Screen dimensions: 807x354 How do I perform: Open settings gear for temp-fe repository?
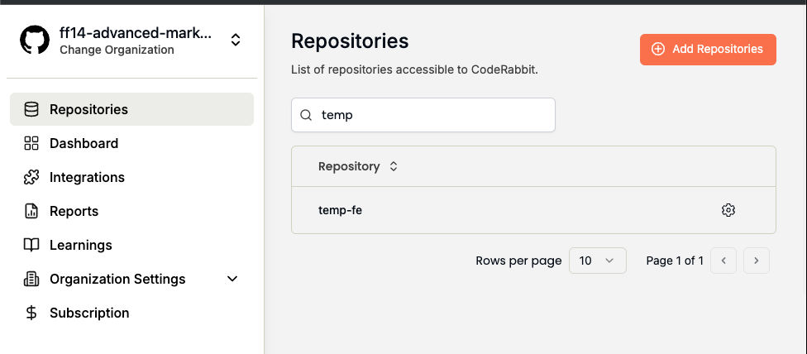click(x=728, y=210)
